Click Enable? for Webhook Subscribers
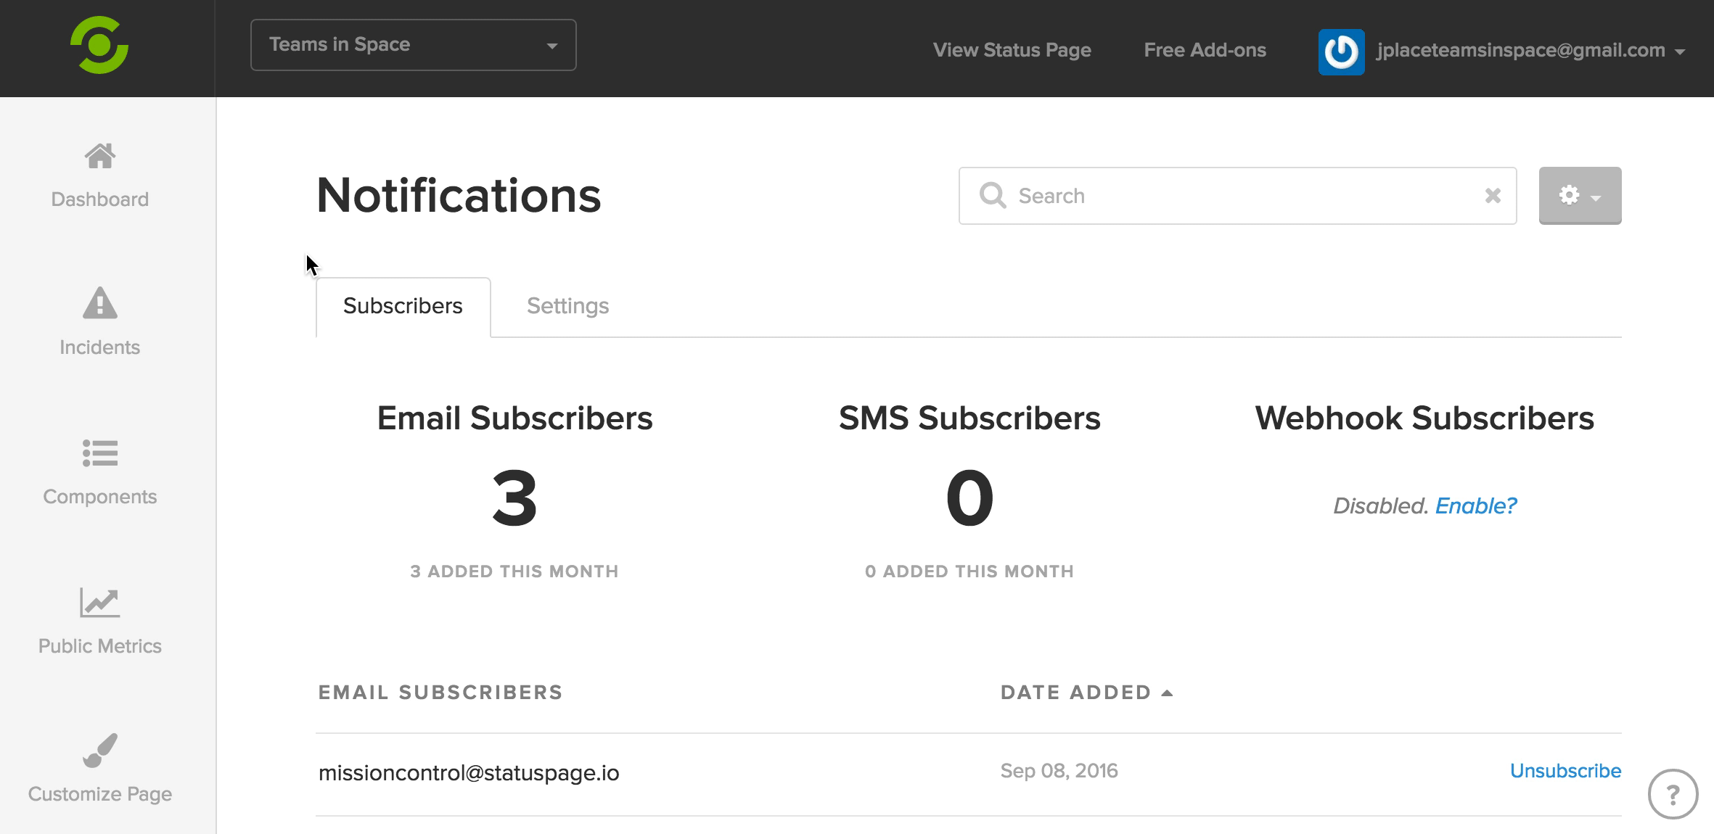 point(1476,505)
